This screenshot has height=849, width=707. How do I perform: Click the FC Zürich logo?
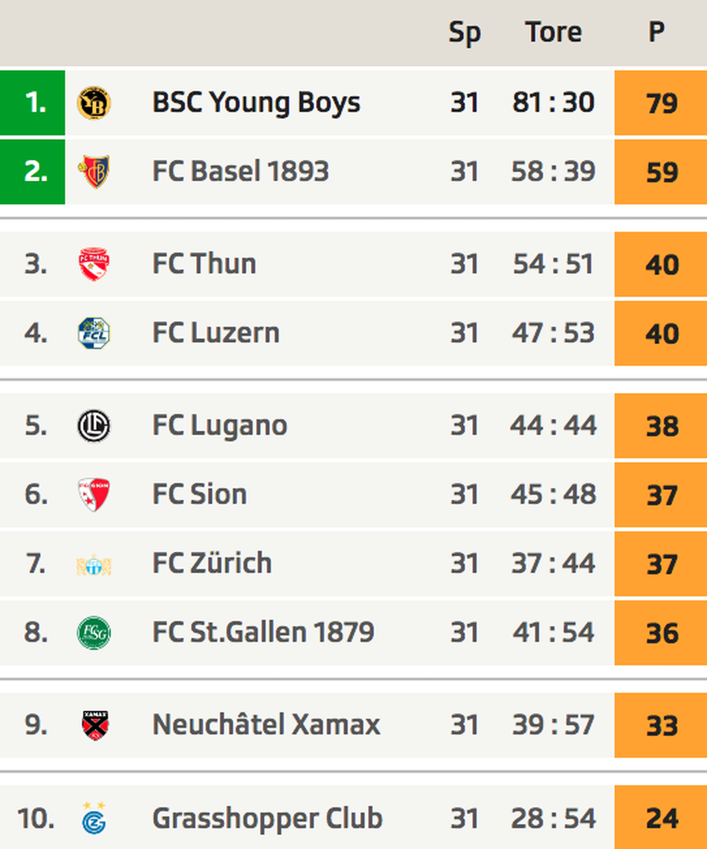coord(94,564)
